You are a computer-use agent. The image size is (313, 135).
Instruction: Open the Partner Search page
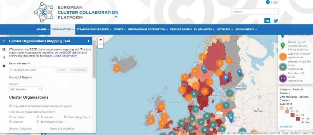pos(181,30)
